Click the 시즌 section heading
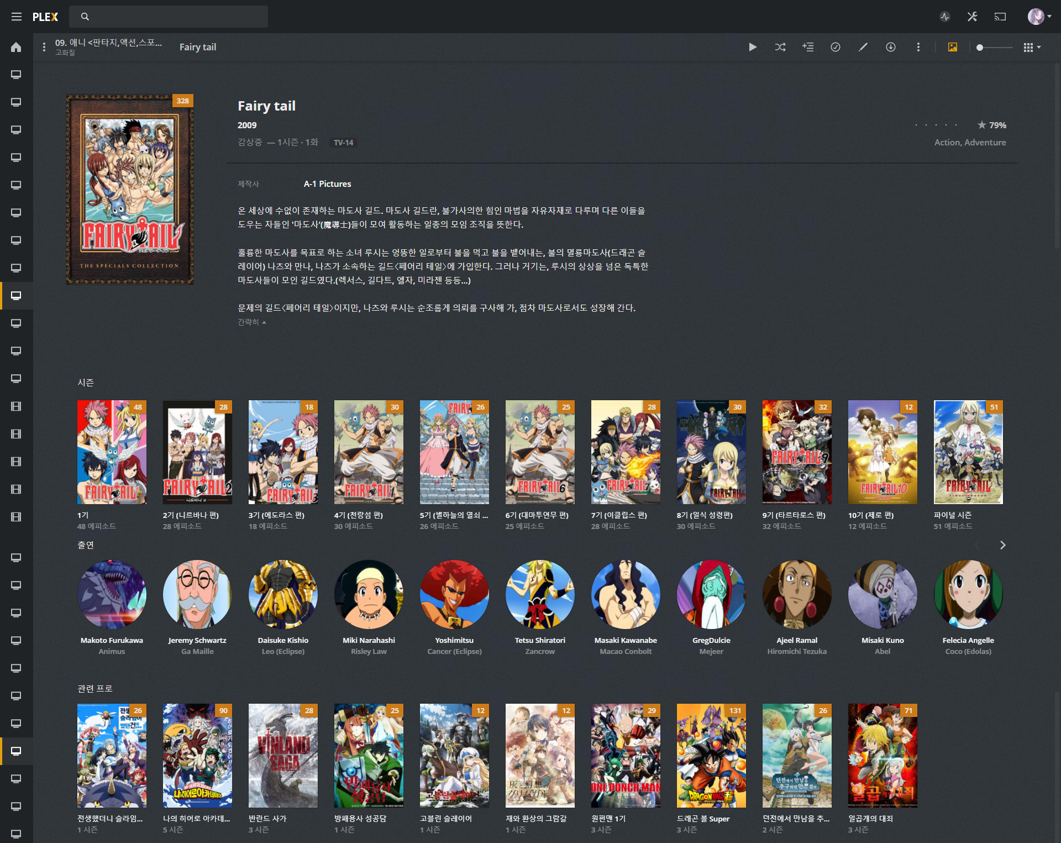The height and width of the screenshot is (843, 1061). [x=86, y=383]
